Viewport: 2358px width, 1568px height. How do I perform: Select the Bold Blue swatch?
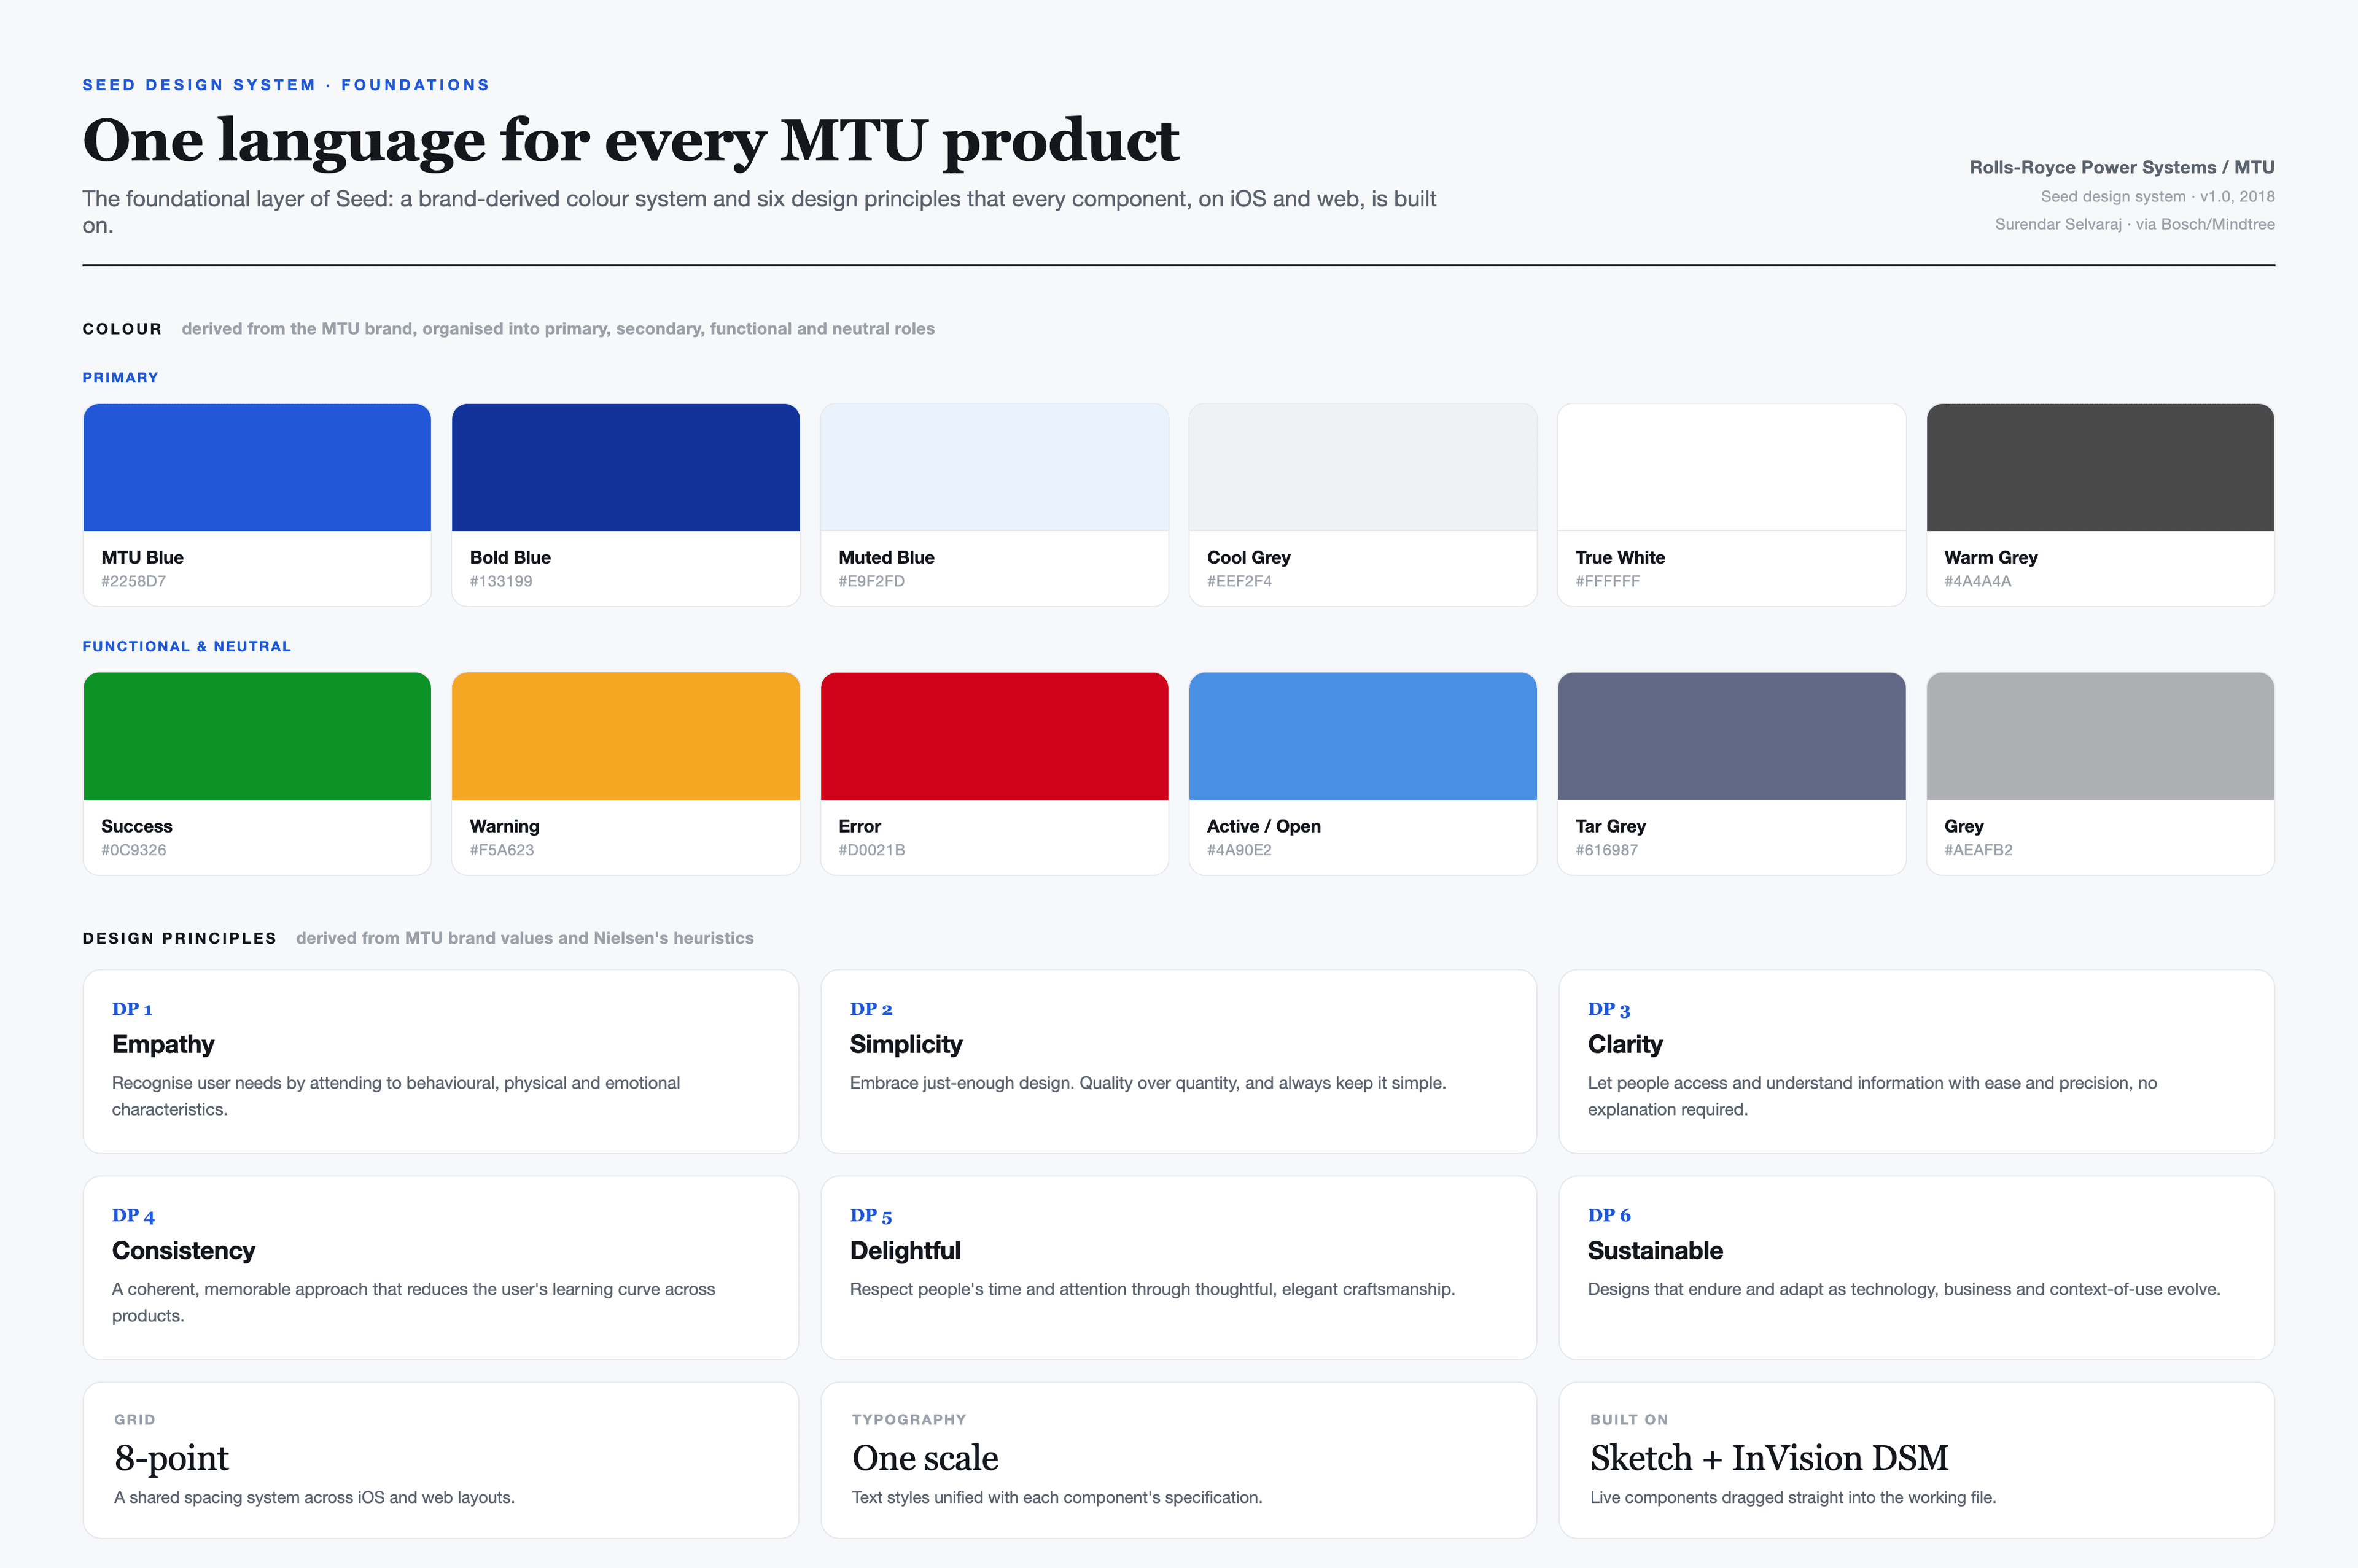pos(626,467)
